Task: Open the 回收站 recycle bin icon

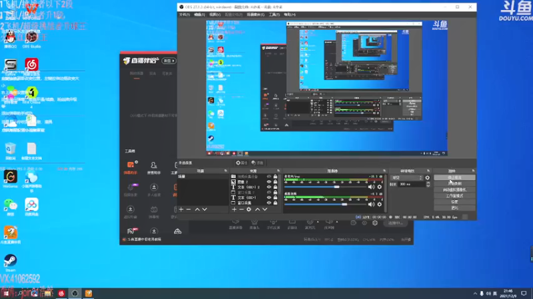Action: [x=10, y=151]
